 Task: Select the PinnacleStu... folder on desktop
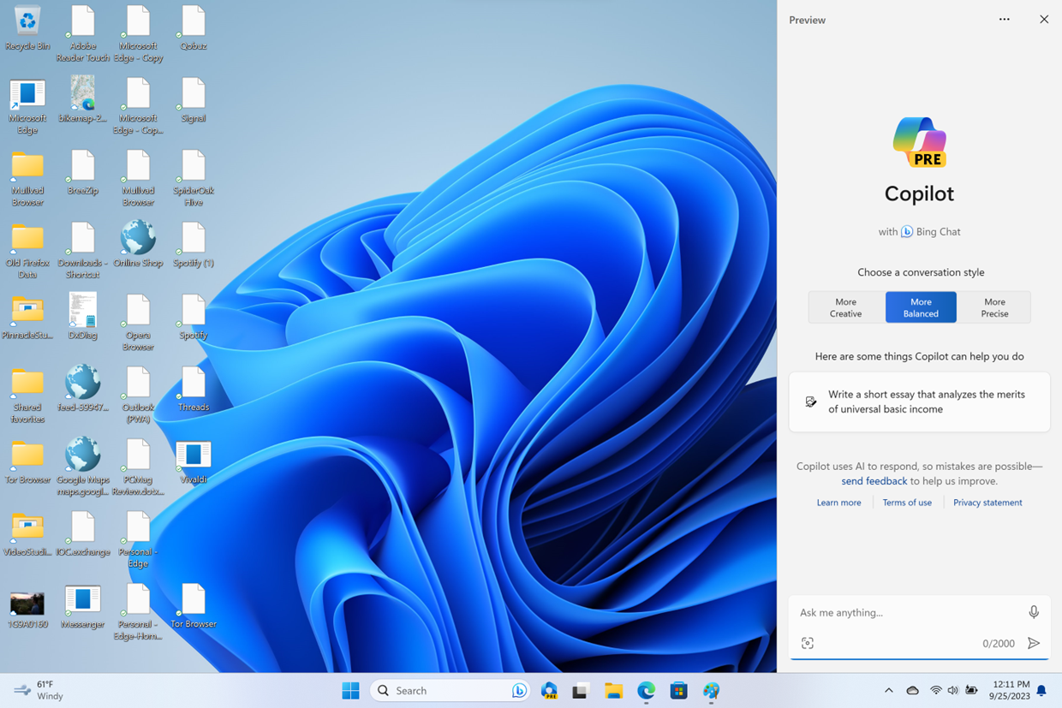(x=27, y=317)
